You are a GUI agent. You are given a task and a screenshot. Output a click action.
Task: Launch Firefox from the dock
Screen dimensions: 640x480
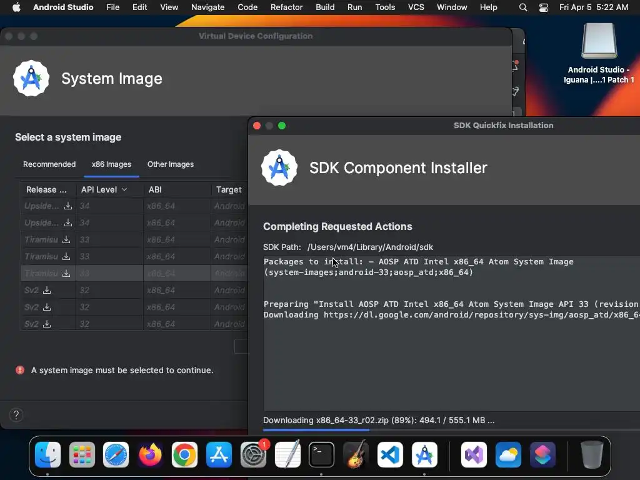point(150,455)
